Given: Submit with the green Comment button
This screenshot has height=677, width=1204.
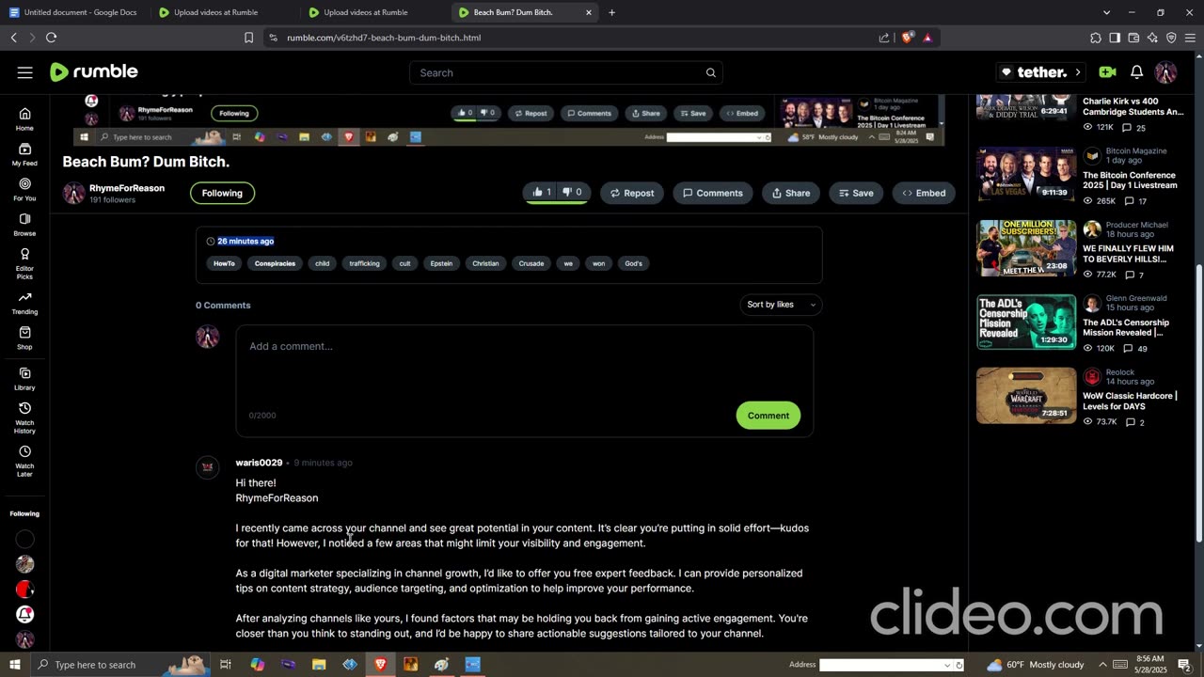Looking at the screenshot, I should tap(768, 416).
